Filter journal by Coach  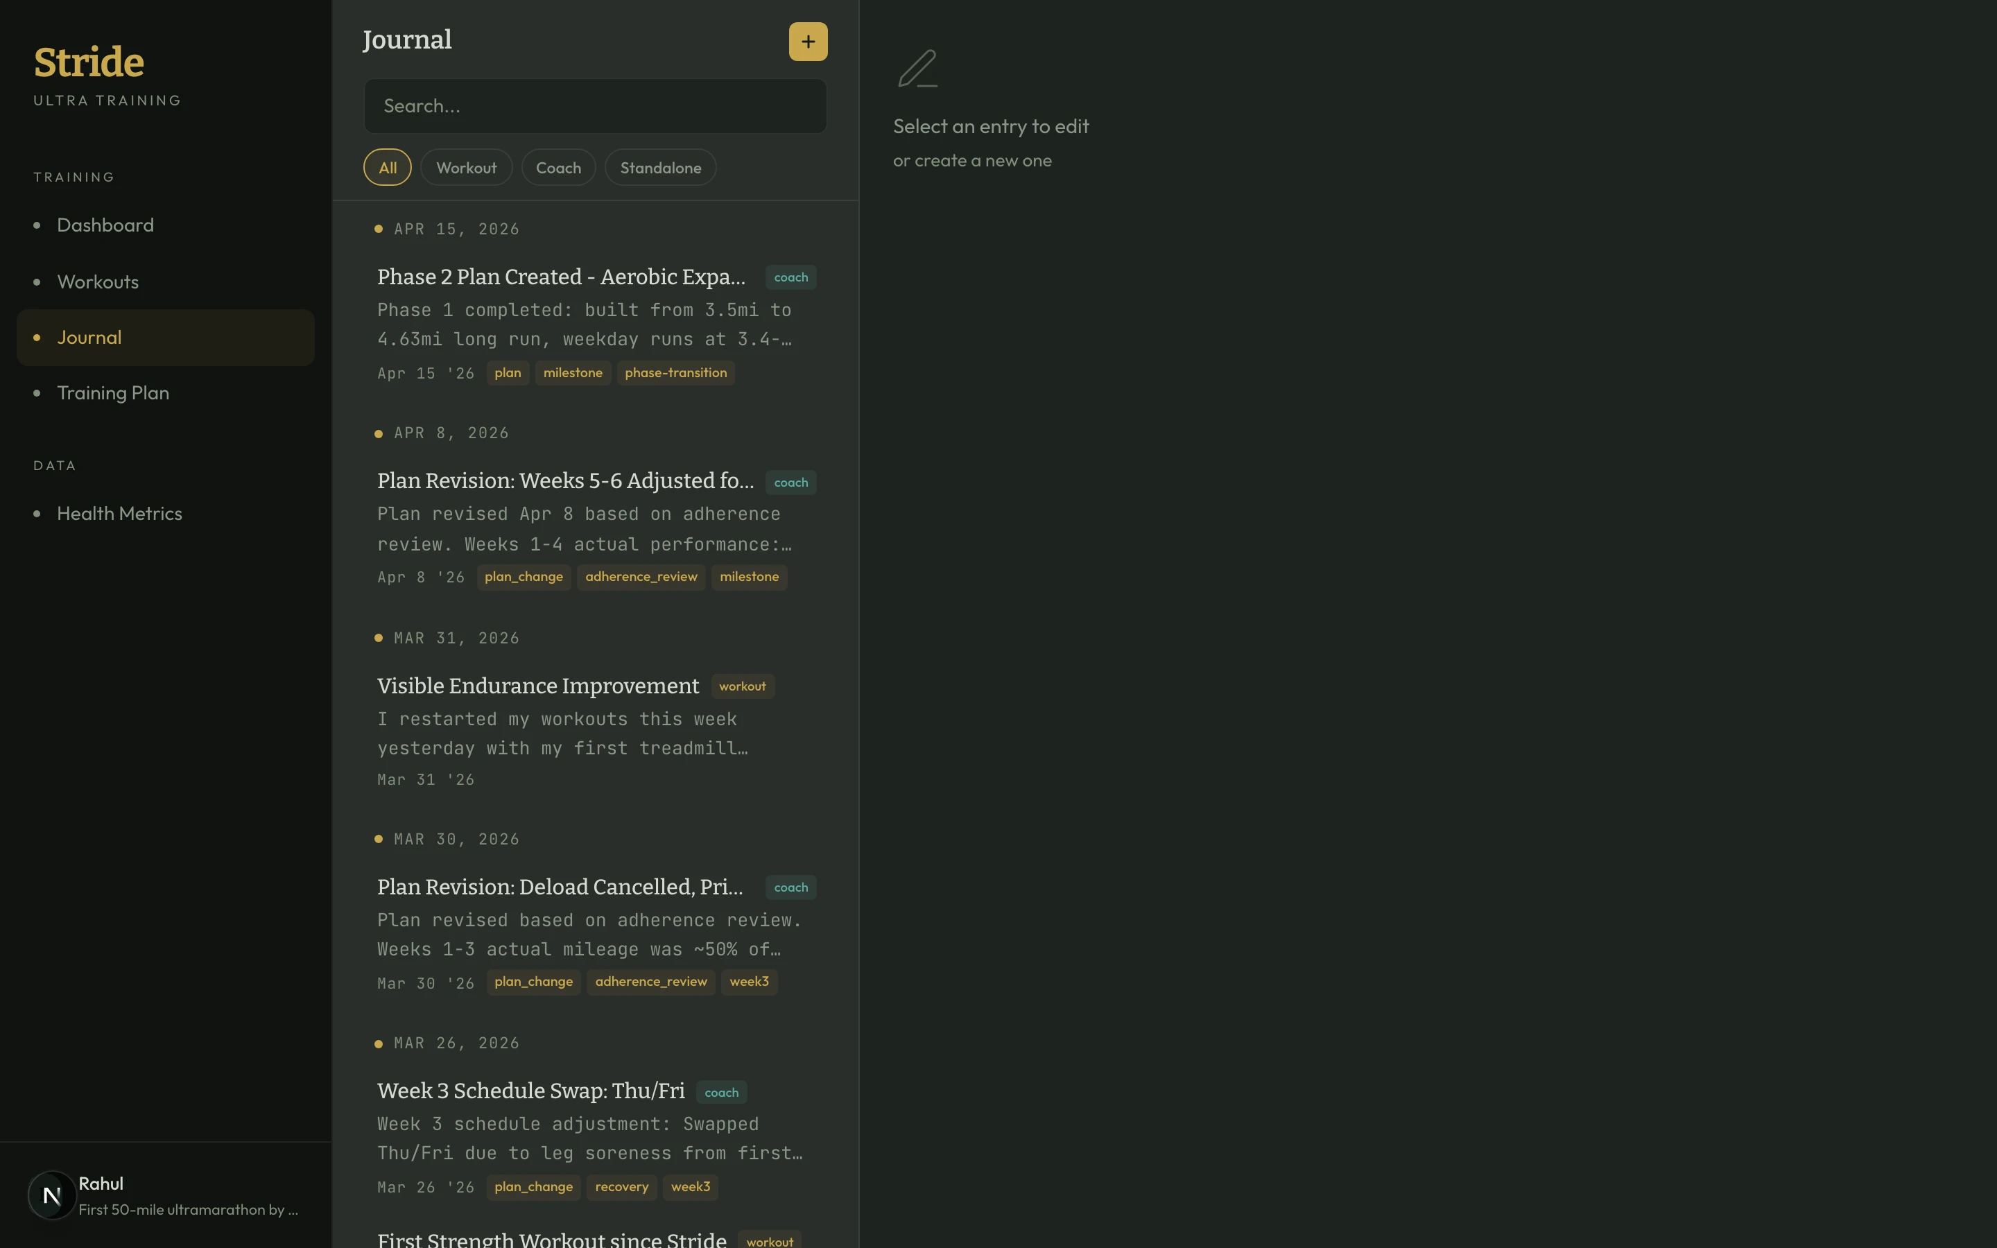(557, 168)
